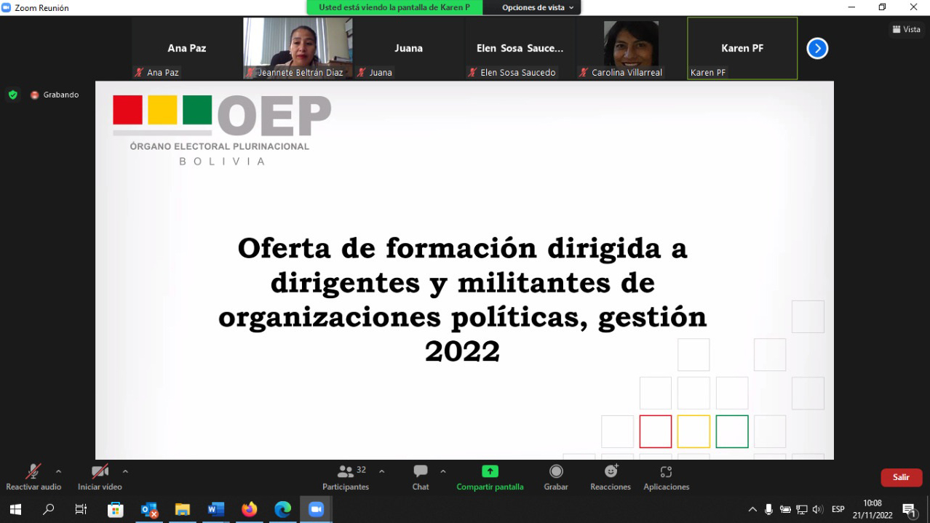This screenshot has width=930, height=523.
Task: Unmute microphone with Reactivar audio
Action: coord(33,477)
